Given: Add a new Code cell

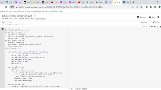Looking at the screenshot, I should [x=3, y=22].
